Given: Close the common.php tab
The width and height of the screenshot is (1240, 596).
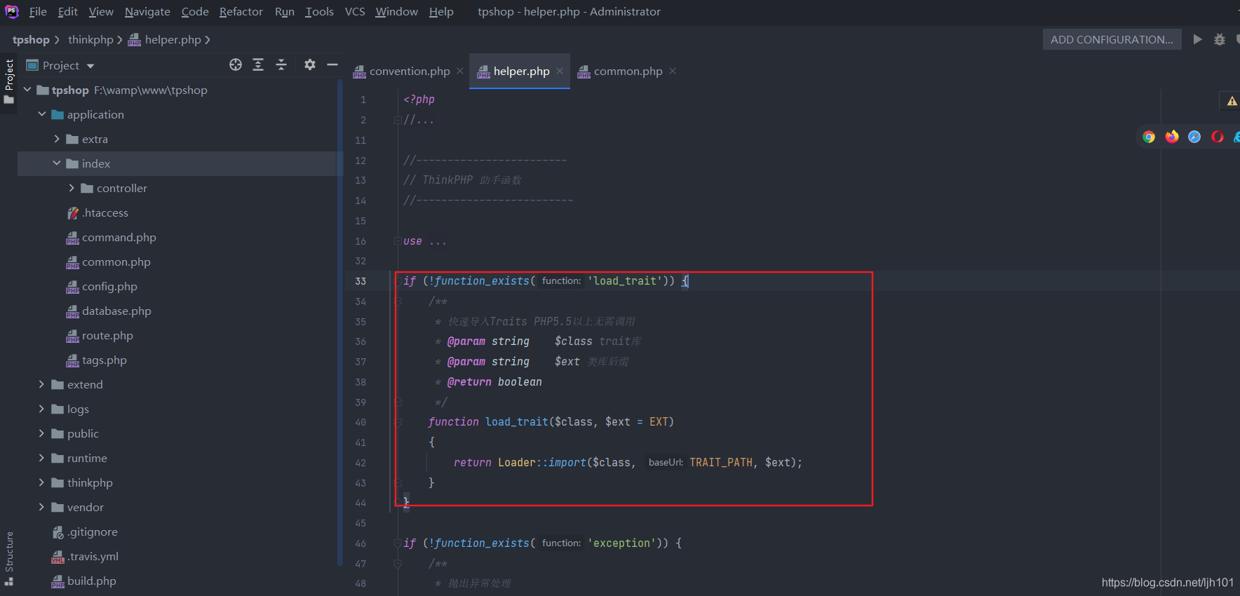Looking at the screenshot, I should click(673, 71).
